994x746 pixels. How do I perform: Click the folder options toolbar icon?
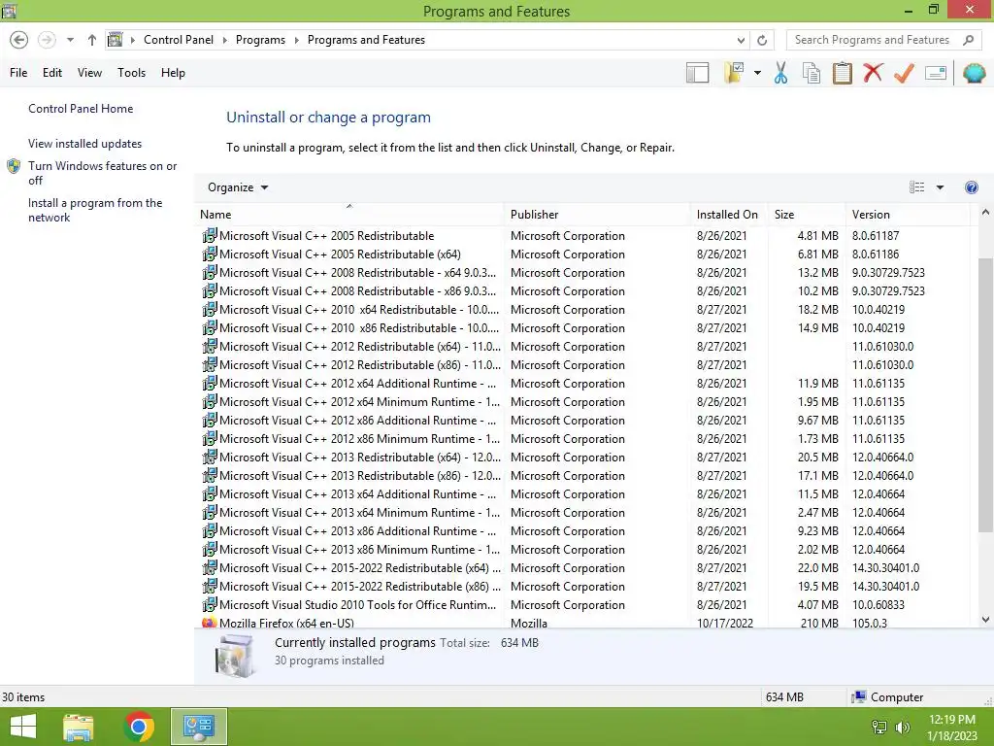[x=735, y=73]
